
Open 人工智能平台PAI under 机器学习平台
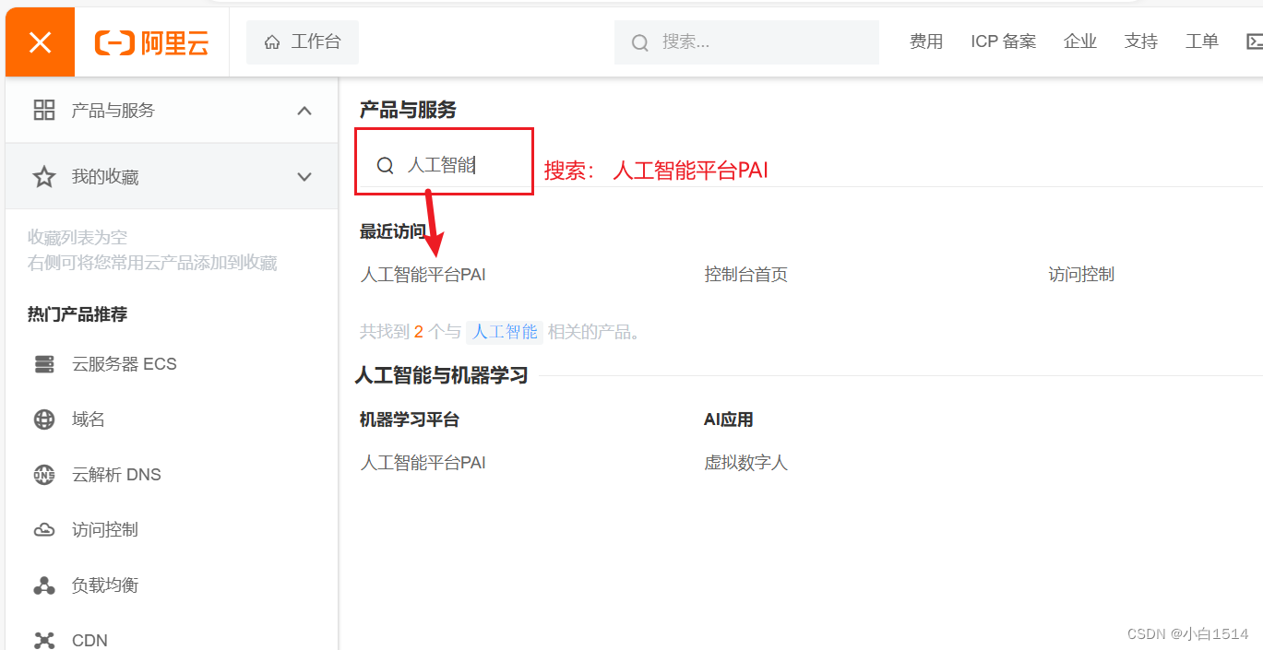[x=423, y=463]
